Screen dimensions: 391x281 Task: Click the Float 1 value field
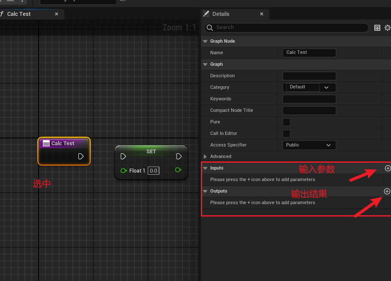(153, 171)
